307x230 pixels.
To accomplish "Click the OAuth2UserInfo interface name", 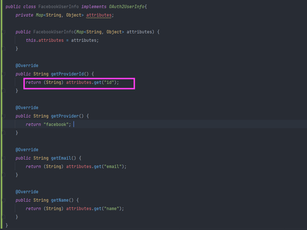I will 127,7.
